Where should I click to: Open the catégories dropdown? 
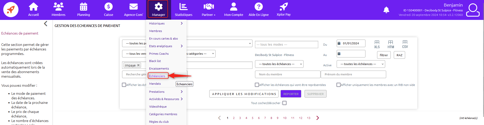pos(201,54)
